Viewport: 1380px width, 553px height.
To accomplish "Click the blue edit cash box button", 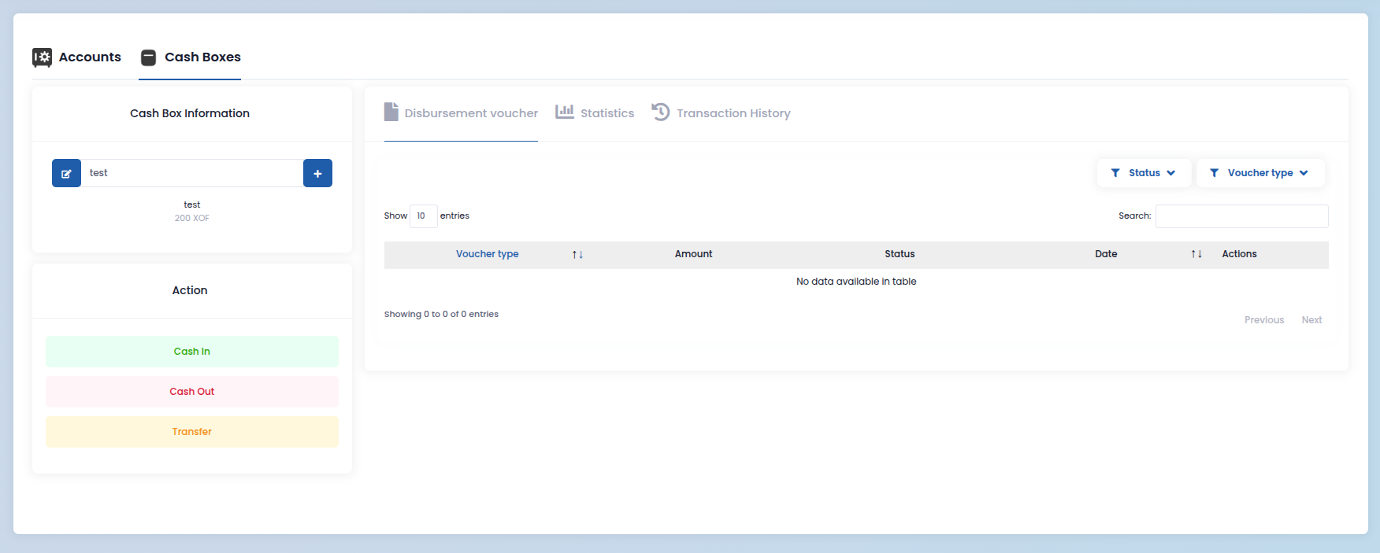I will click(x=66, y=173).
